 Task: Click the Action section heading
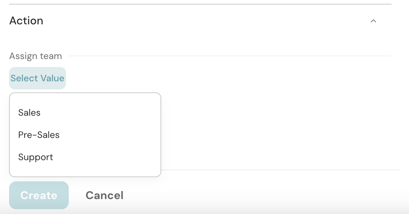26,21
